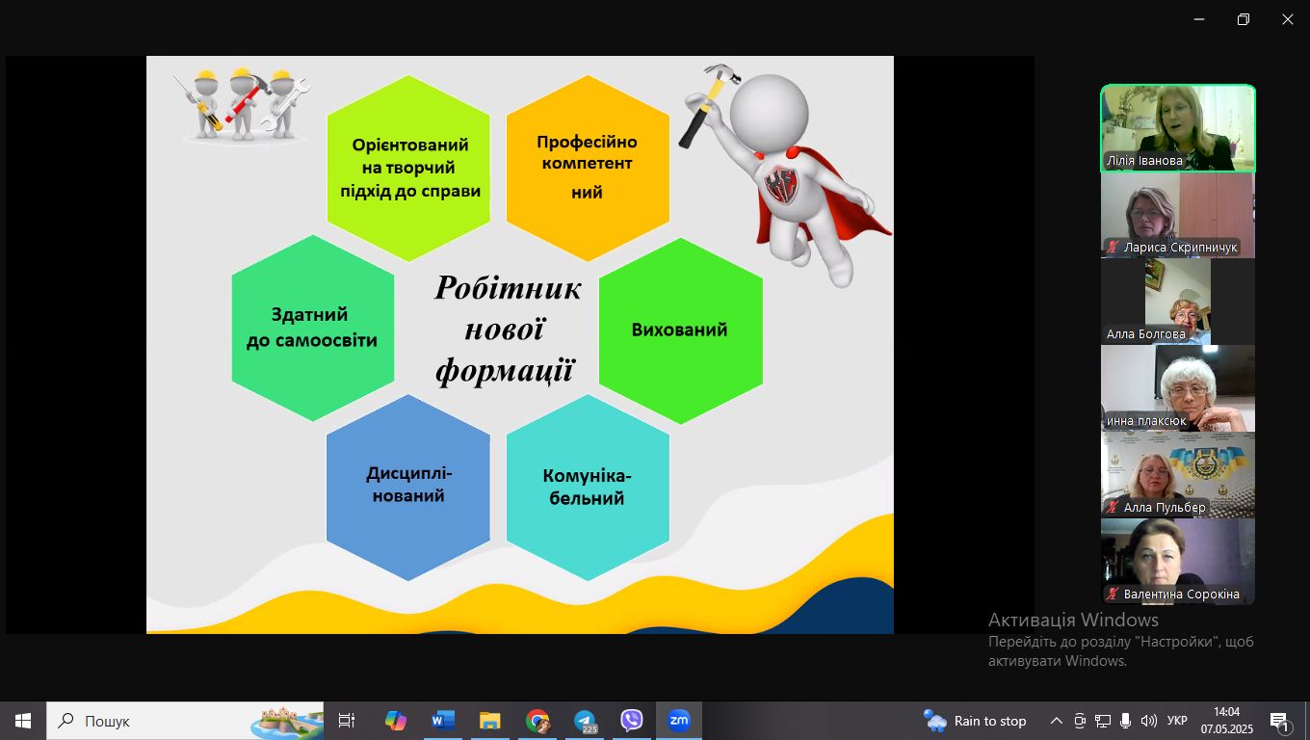Screen dimensions: 1310x740
Task: Click the Windows Start button
Action: [23, 721]
